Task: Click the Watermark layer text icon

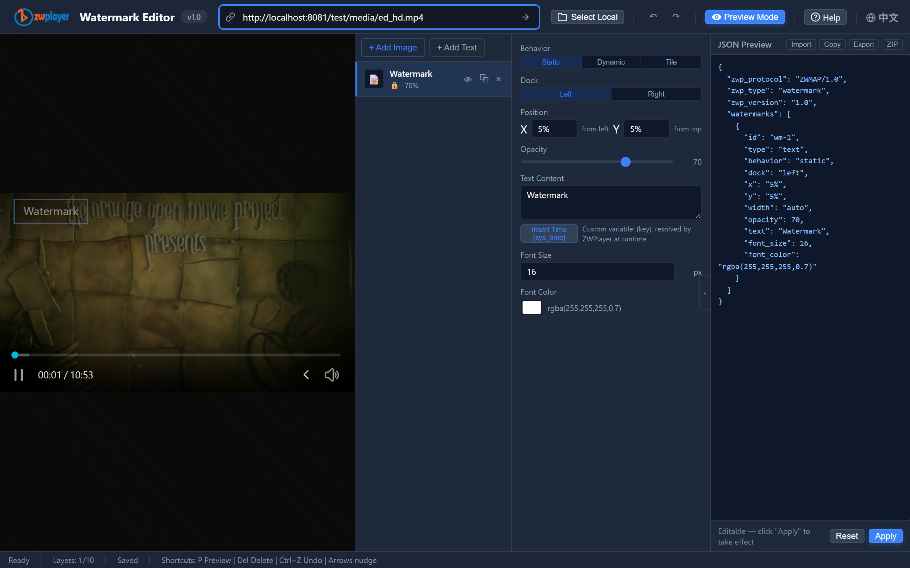Action: coord(374,79)
